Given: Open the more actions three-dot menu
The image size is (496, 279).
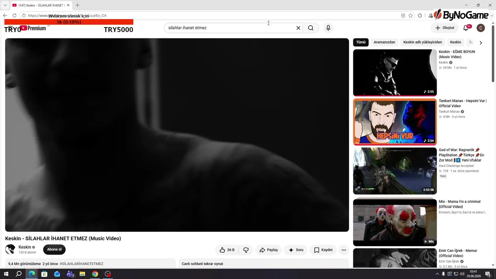Looking at the screenshot, I should click(344, 250).
